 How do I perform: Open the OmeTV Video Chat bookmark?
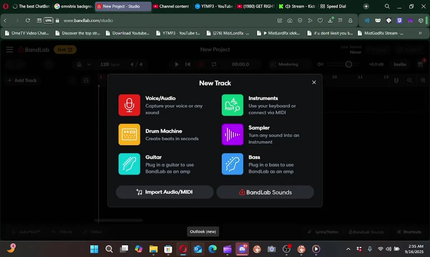coord(26,33)
